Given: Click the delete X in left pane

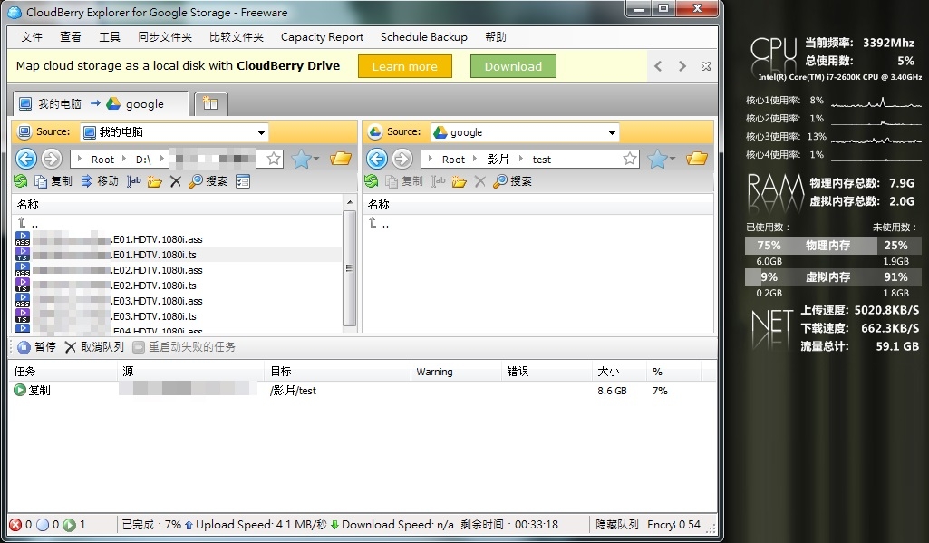Looking at the screenshot, I should tap(175, 181).
